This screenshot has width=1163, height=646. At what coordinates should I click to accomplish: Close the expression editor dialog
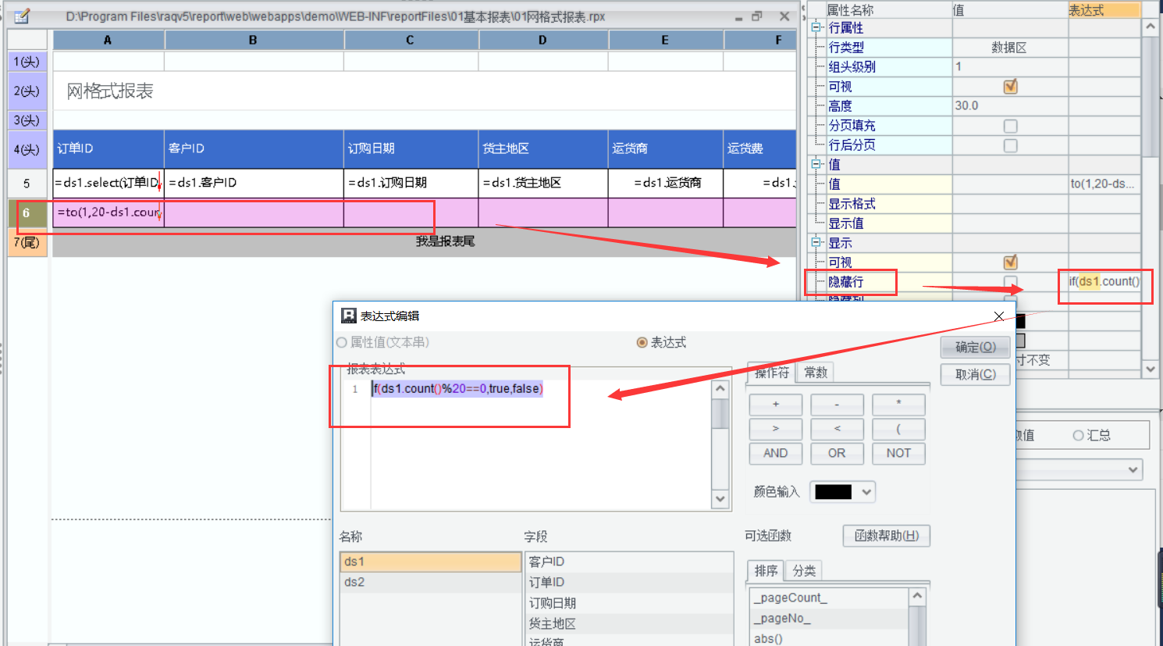999,316
